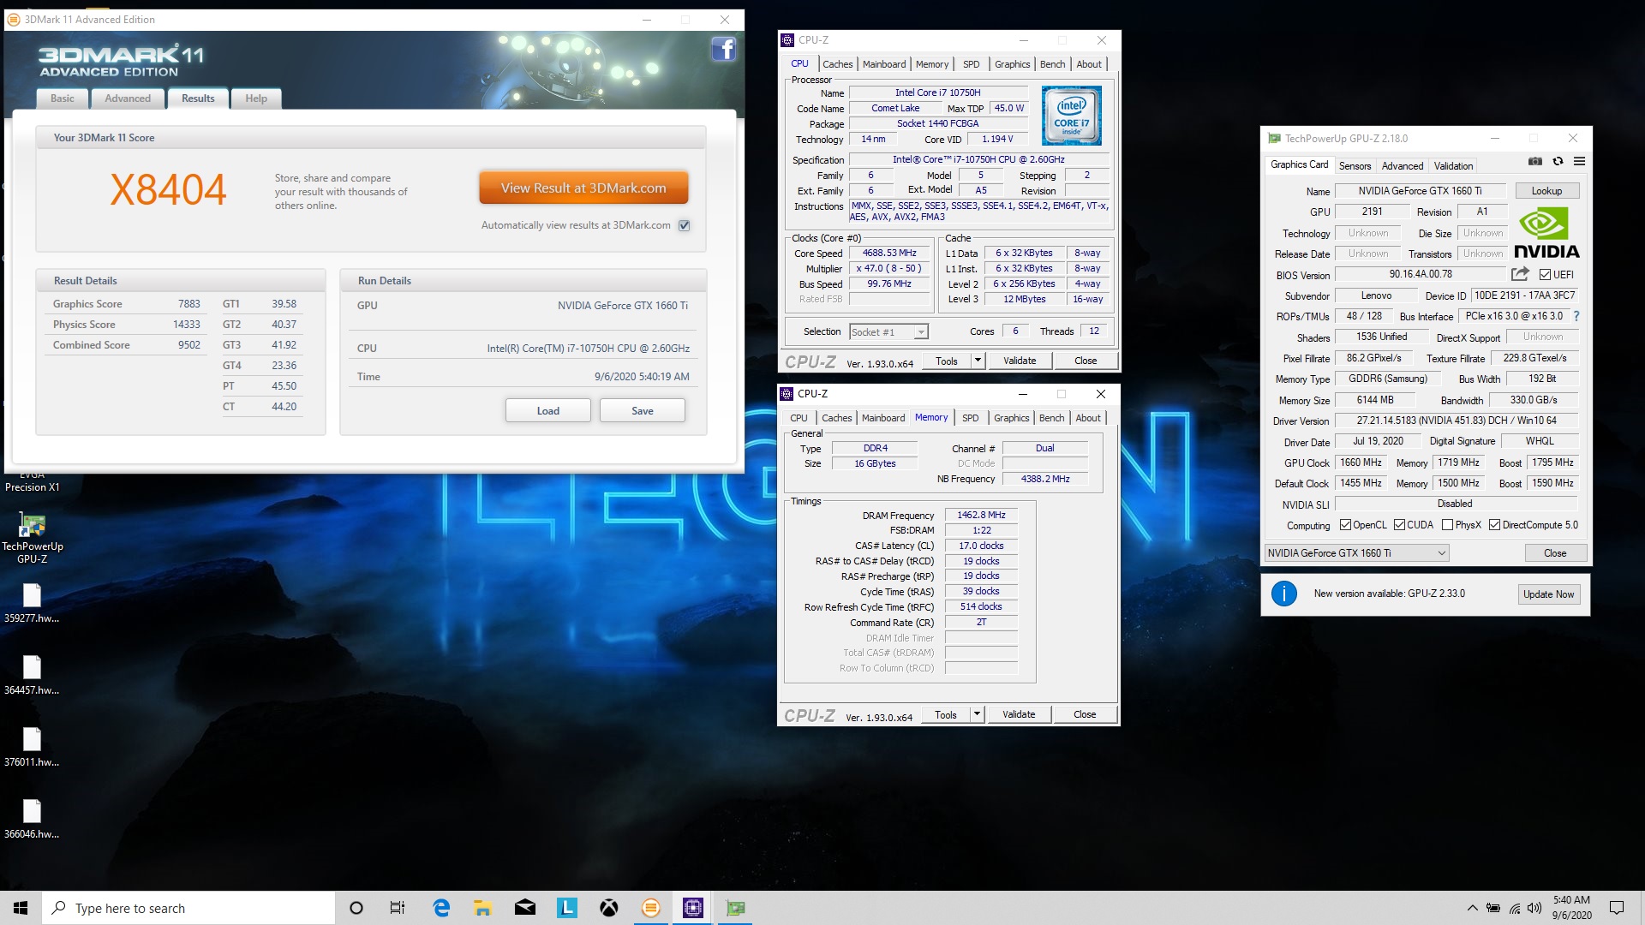
Task: Switch to CPU-Z on the taskbar
Action: click(x=693, y=908)
